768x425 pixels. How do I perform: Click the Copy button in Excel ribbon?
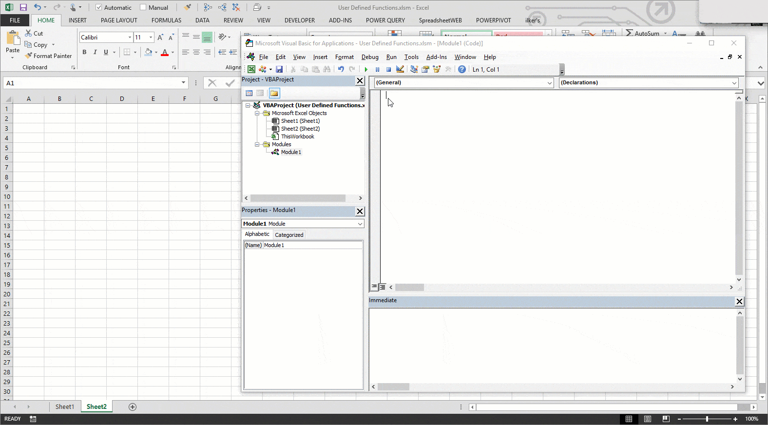(37, 45)
